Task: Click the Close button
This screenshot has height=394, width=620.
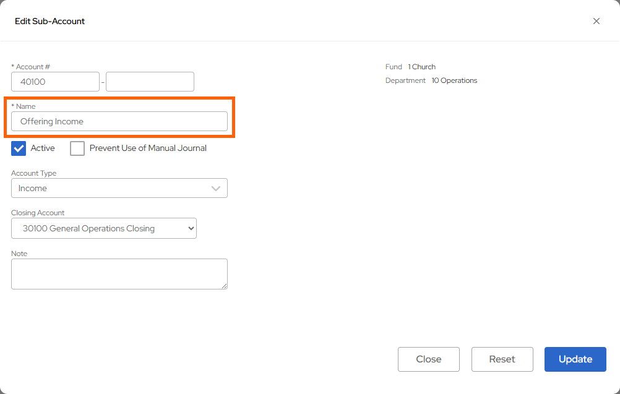Action: [428, 359]
